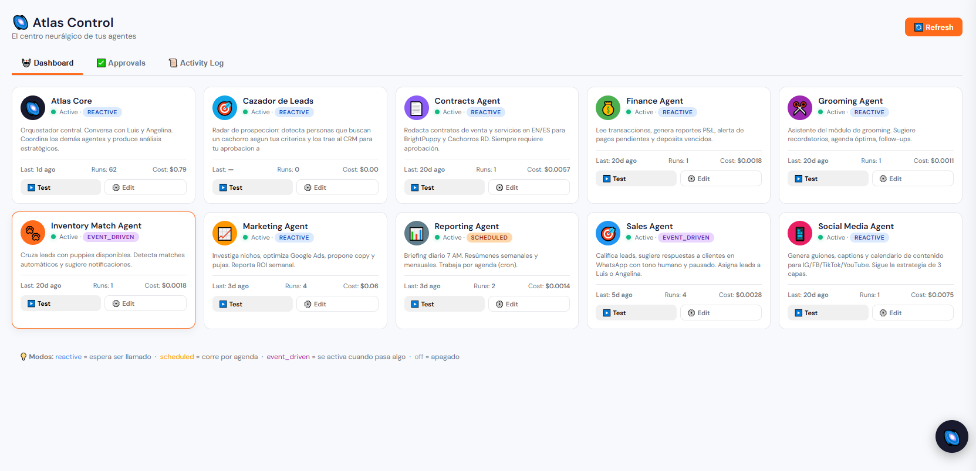
Task: Click the green Active dot on Grooming Agent
Action: point(820,112)
